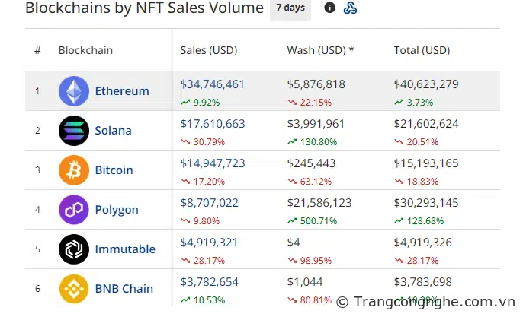Sort by Wash (USD) column header

[319, 51]
